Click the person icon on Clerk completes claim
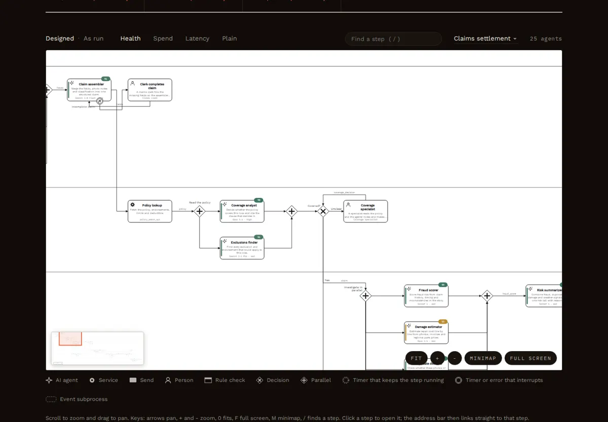The image size is (608, 422). (132, 83)
